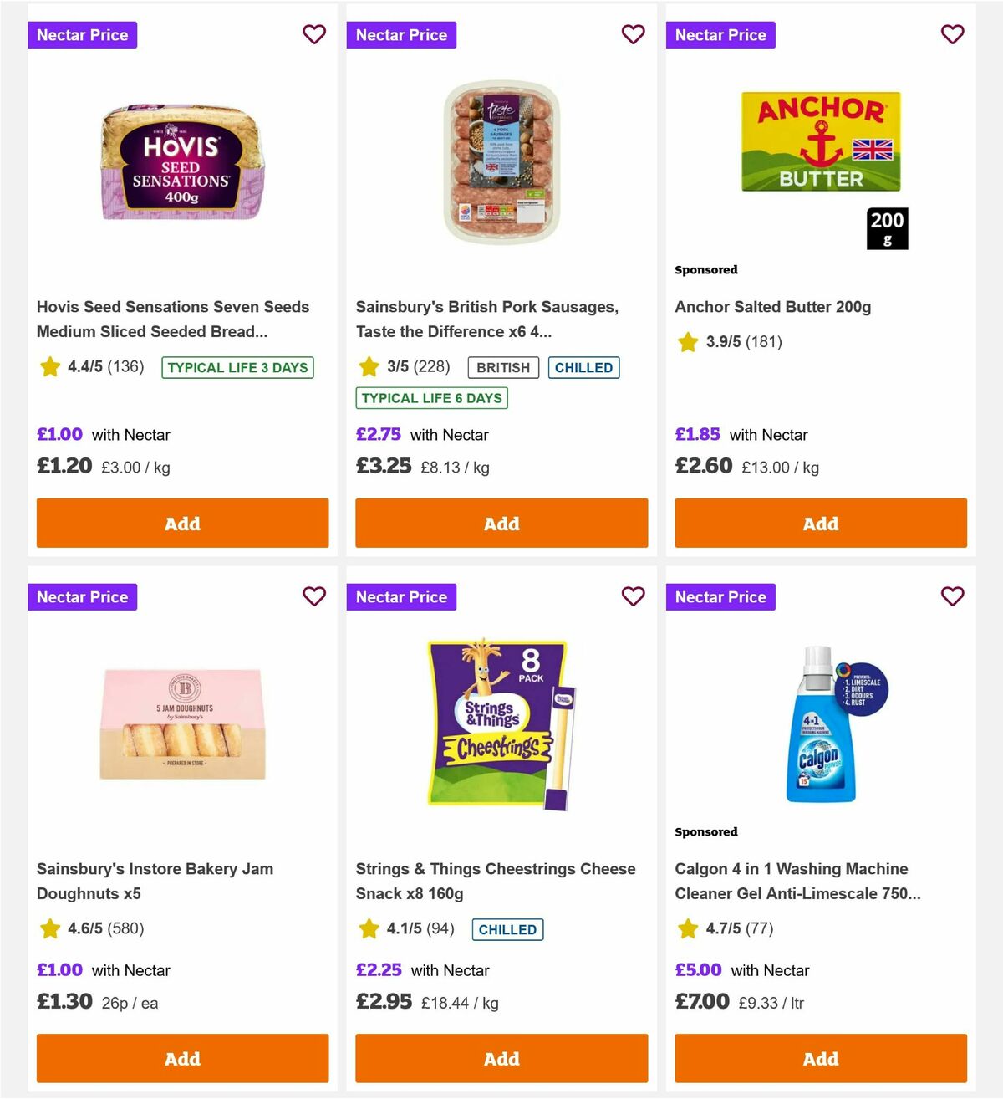This screenshot has height=1099, width=1003.
Task: Favorite the Cheestrings Cheese Snack
Action: tap(634, 596)
